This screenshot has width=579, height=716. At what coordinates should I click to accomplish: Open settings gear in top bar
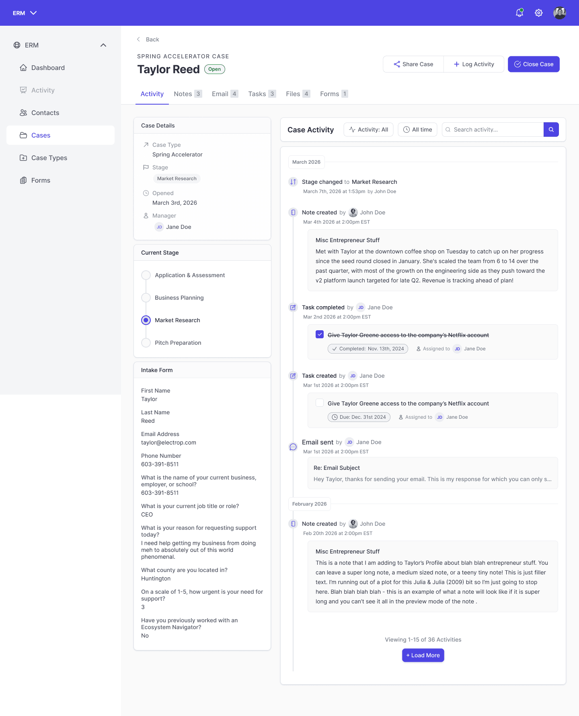(539, 13)
